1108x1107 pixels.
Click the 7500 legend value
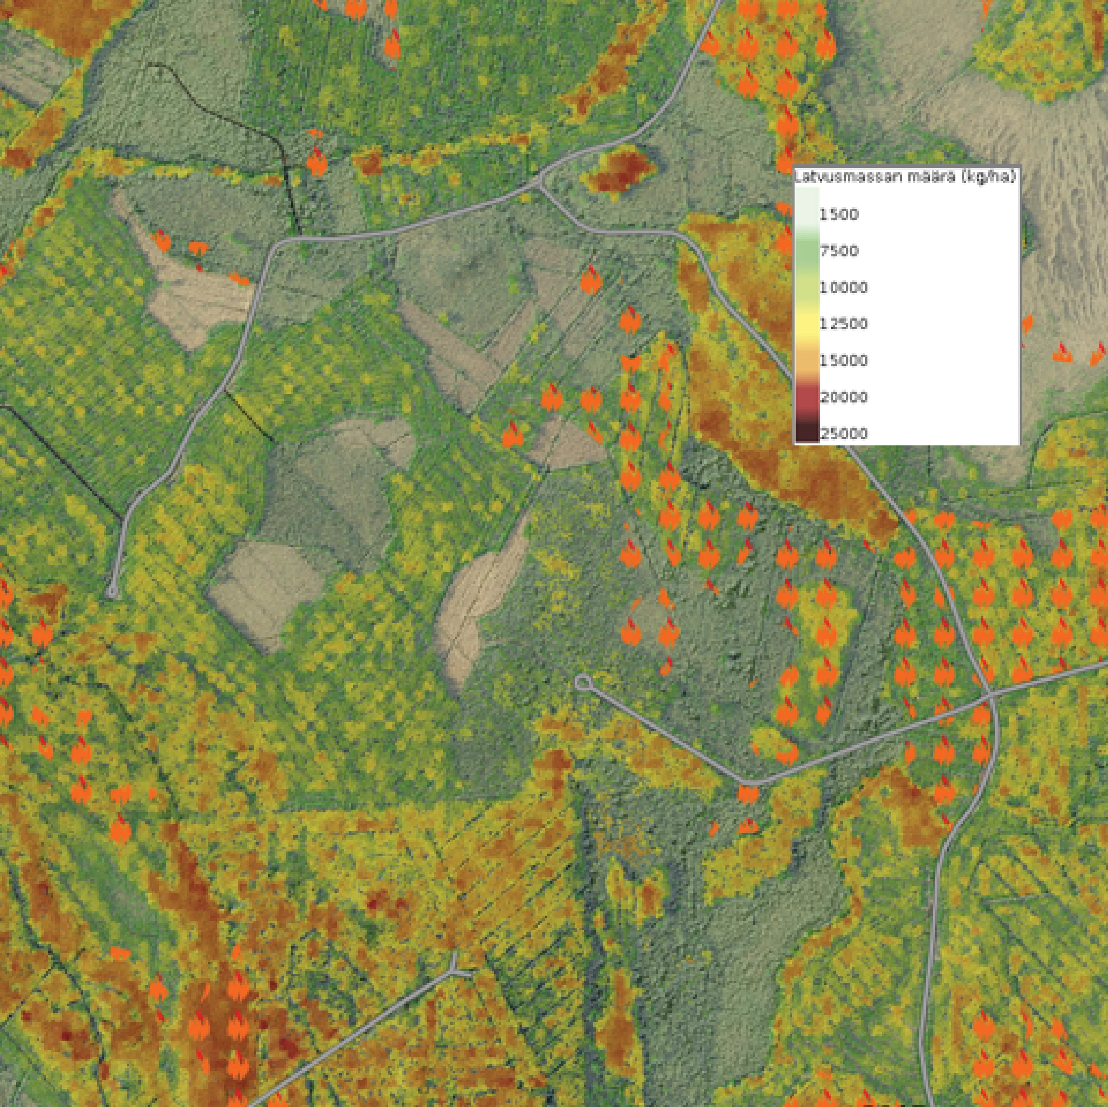click(x=839, y=251)
